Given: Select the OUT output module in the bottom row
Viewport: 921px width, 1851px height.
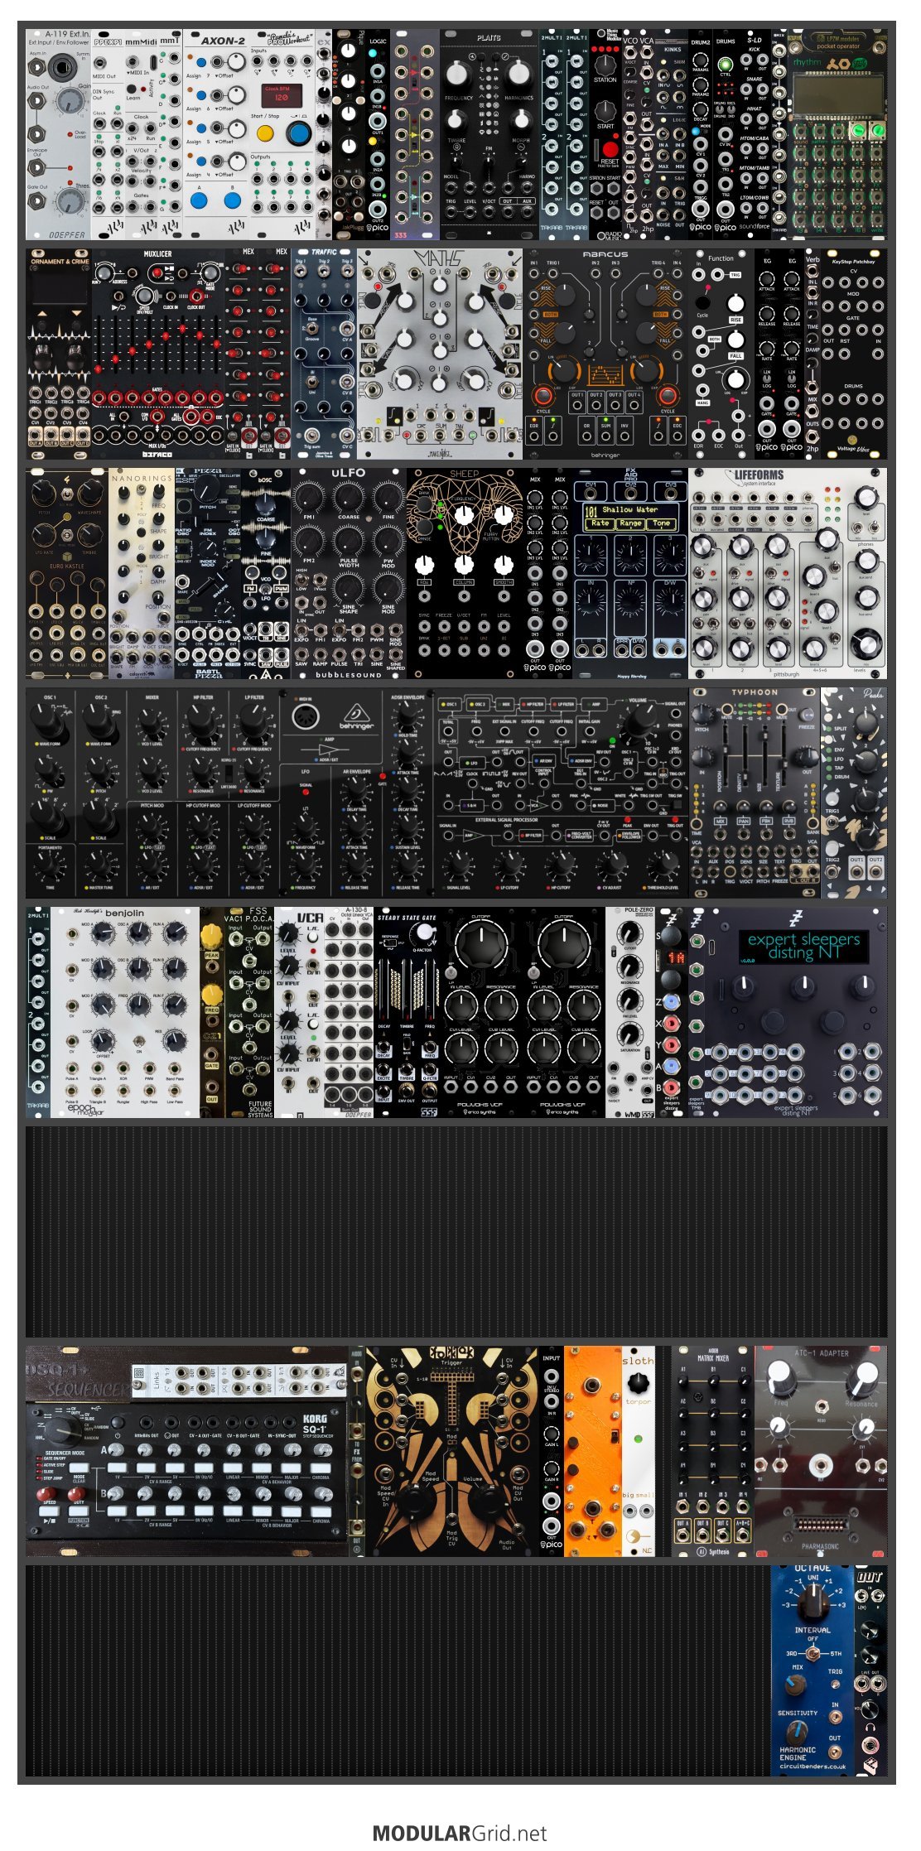Looking at the screenshot, I should tap(870, 1670).
